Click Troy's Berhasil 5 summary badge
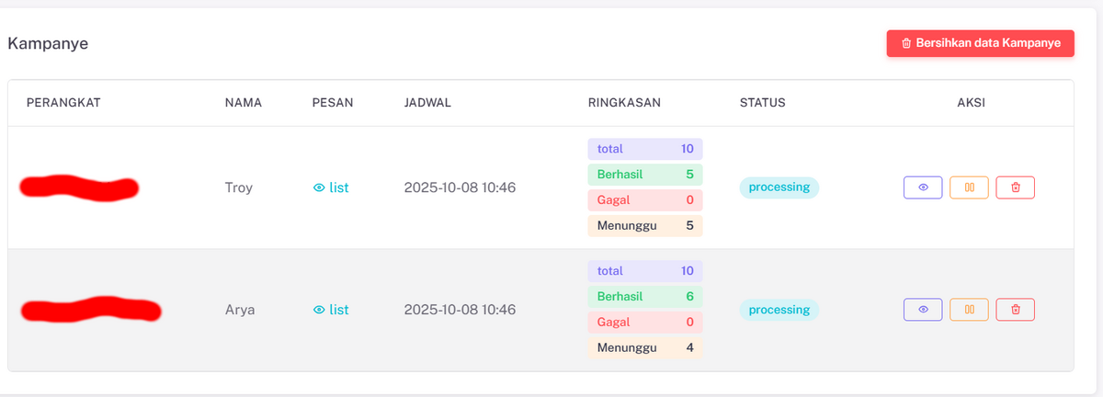 [645, 174]
